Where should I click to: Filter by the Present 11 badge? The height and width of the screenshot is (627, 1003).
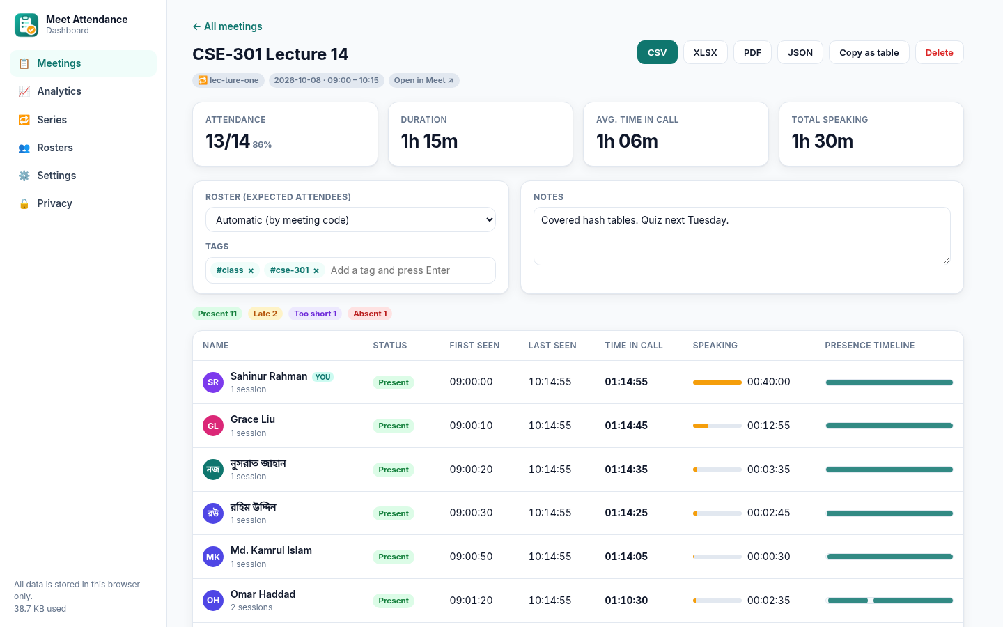click(x=217, y=313)
